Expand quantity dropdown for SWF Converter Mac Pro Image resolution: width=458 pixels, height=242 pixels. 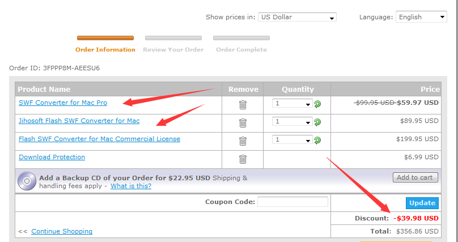coord(292,103)
